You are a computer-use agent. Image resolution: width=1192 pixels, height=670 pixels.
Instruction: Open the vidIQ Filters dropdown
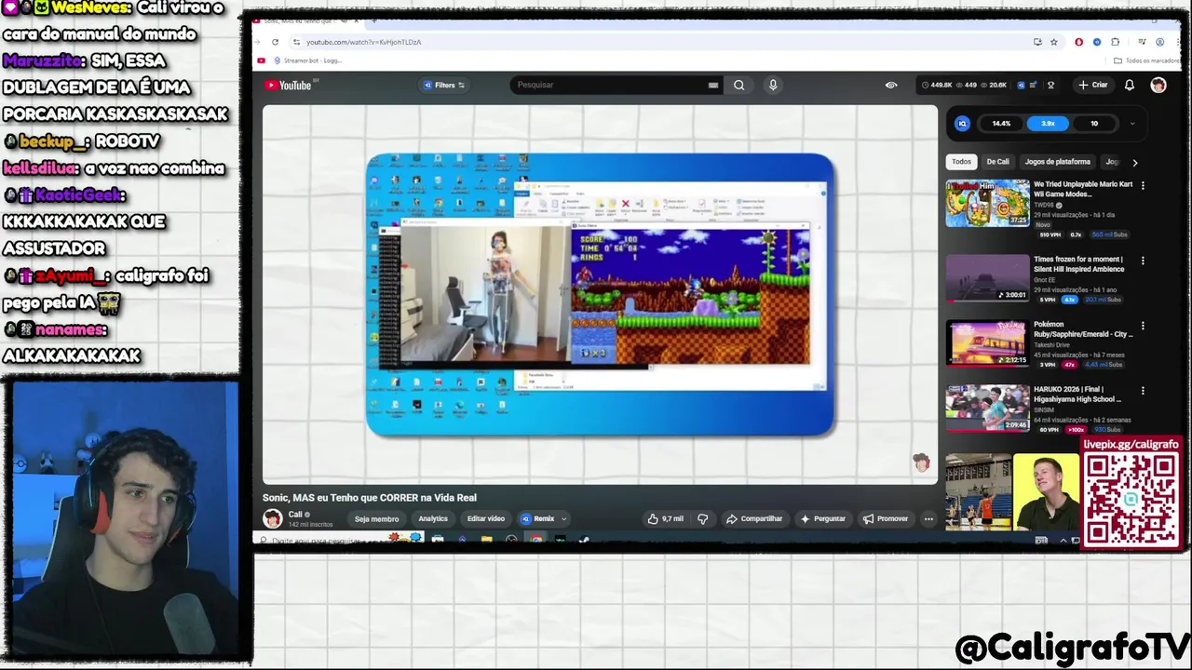tap(444, 85)
